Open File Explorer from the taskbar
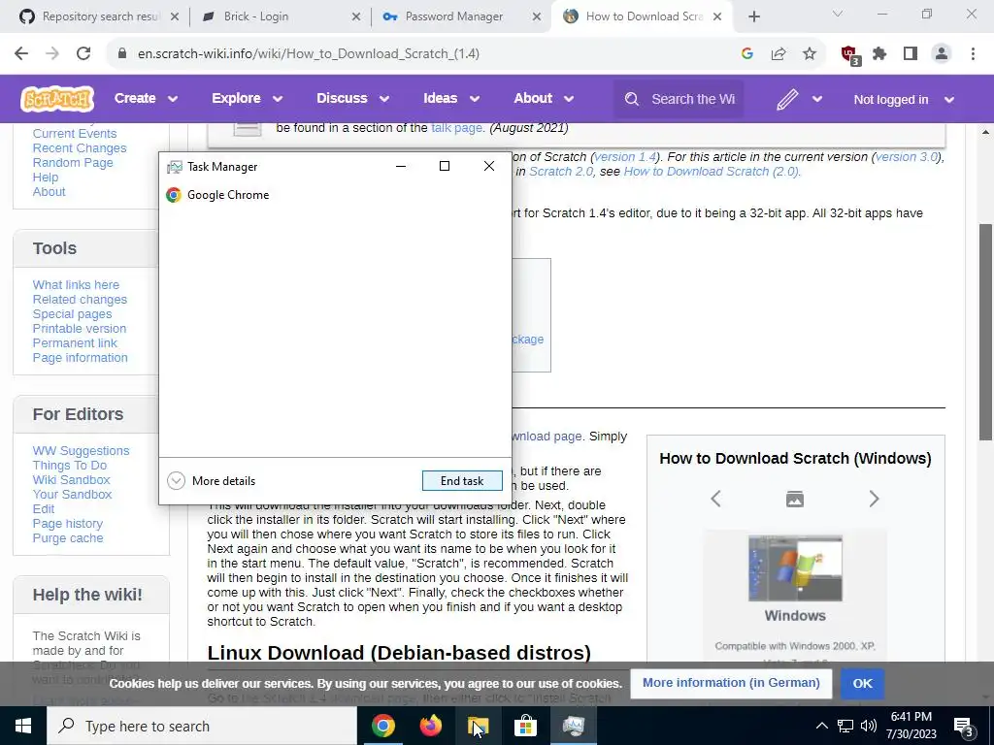 [479, 726]
